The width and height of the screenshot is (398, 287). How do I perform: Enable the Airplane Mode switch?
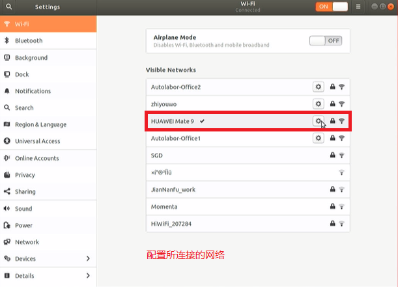pos(325,40)
